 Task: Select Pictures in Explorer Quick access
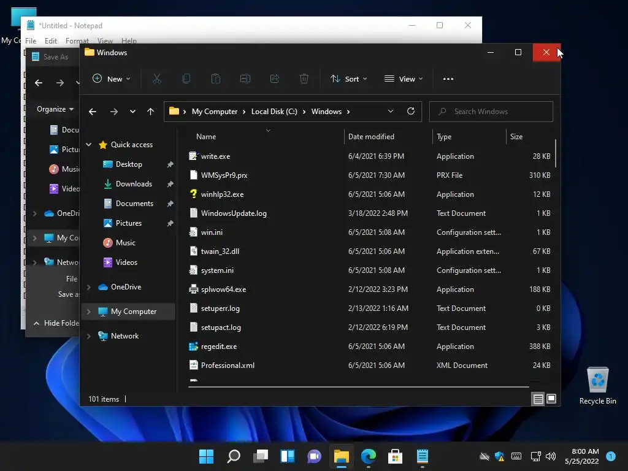(x=129, y=223)
